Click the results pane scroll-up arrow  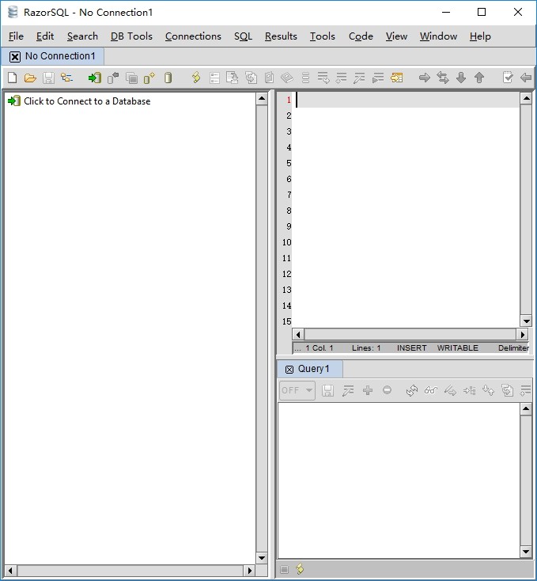526,409
